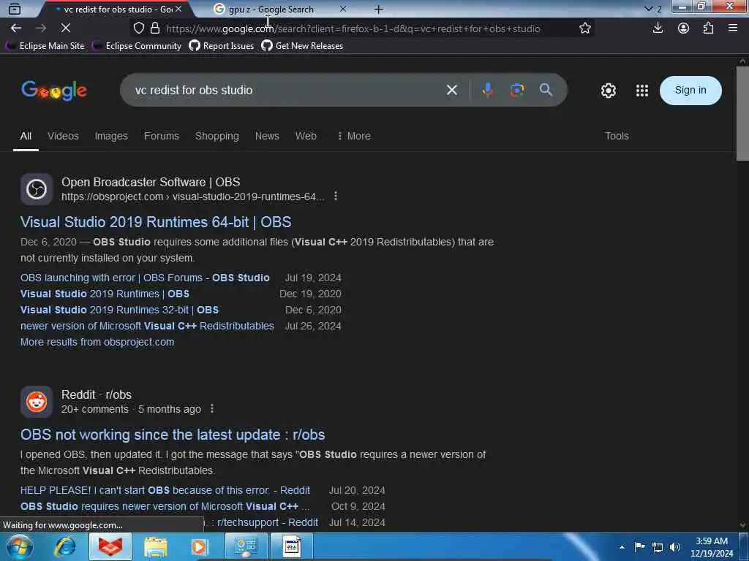Search by image with Google Lens icon
Screen dimensions: 749x561
coord(516,90)
